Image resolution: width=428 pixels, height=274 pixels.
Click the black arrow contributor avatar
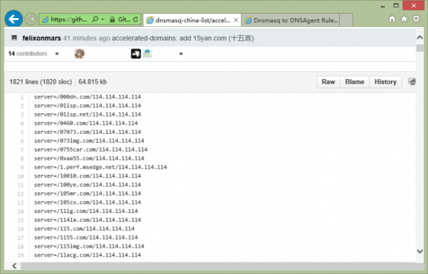(135, 54)
